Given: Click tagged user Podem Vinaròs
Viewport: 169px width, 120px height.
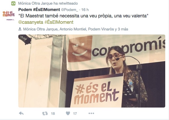Looking at the screenshot, I should point(101,29).
